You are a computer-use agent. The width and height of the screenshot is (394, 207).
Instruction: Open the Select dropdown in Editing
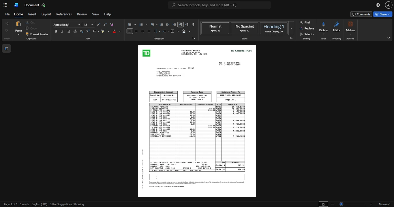307,34
